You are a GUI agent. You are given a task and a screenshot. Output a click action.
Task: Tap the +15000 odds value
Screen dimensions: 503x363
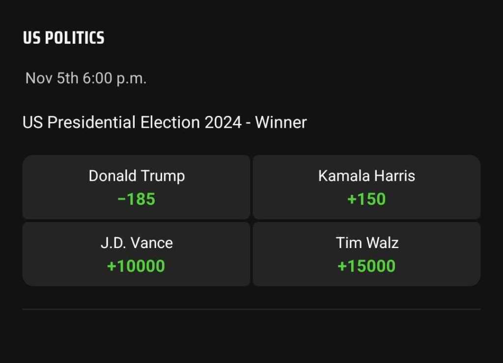[x=366, y=266]
